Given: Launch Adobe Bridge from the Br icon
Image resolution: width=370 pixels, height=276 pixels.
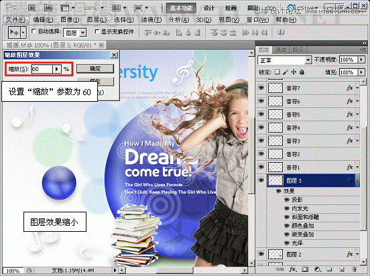Looking at the screenshot, I should (32, 8).
